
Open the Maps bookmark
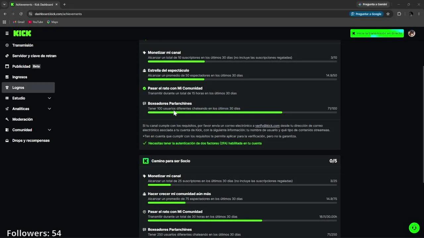tap(52, 22)
